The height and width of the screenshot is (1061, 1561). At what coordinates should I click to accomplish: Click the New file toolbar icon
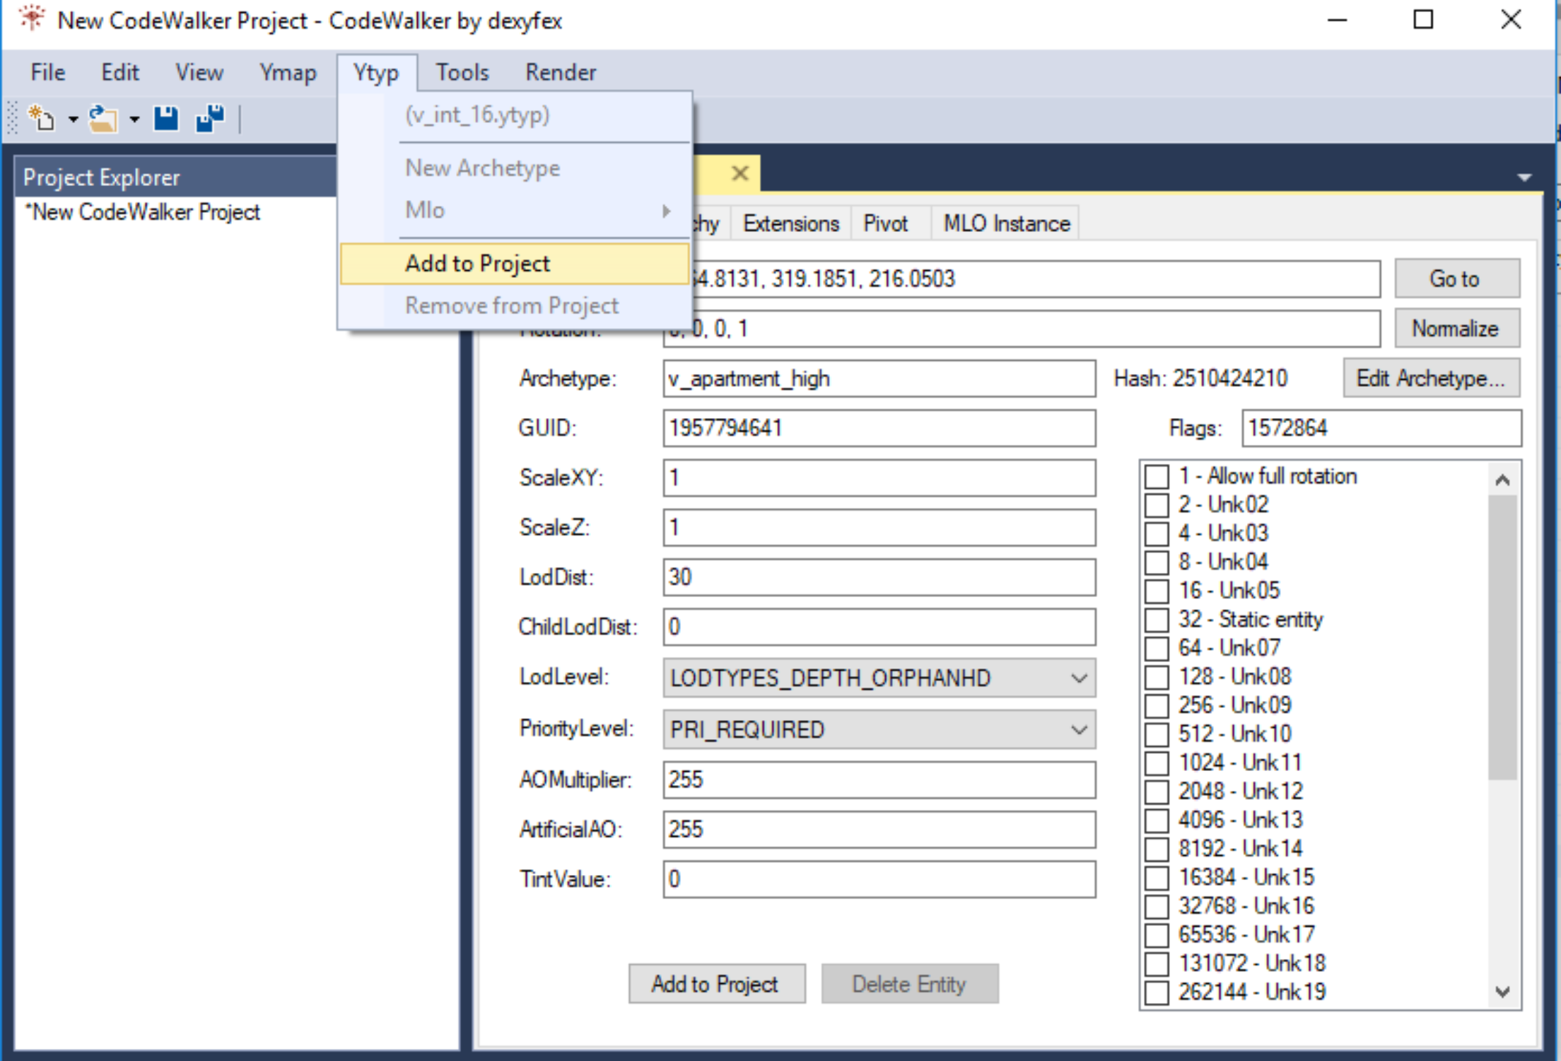coord(41,118)
